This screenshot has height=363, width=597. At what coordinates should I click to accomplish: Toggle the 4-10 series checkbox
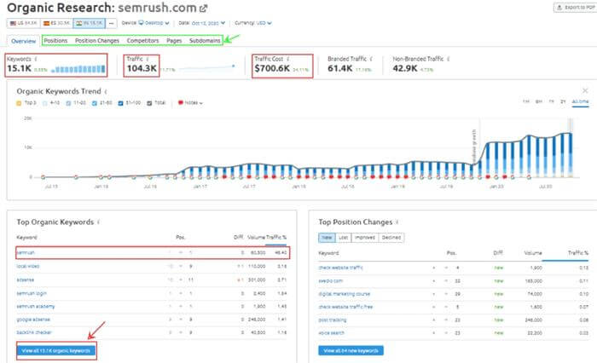click(x=45, y=103)
